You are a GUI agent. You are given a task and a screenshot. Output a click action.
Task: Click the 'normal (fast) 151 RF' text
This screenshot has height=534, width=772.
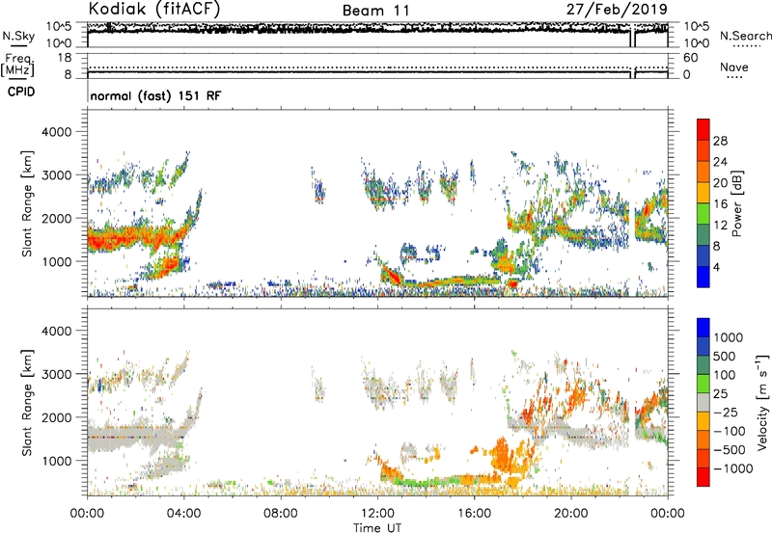point(156,95)
